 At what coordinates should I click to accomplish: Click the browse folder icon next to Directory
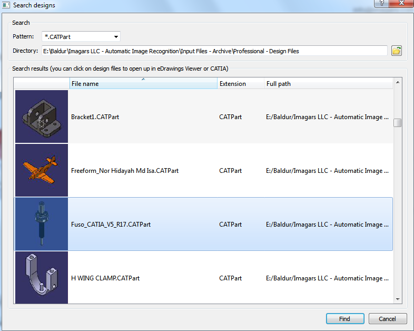[397, 51]
